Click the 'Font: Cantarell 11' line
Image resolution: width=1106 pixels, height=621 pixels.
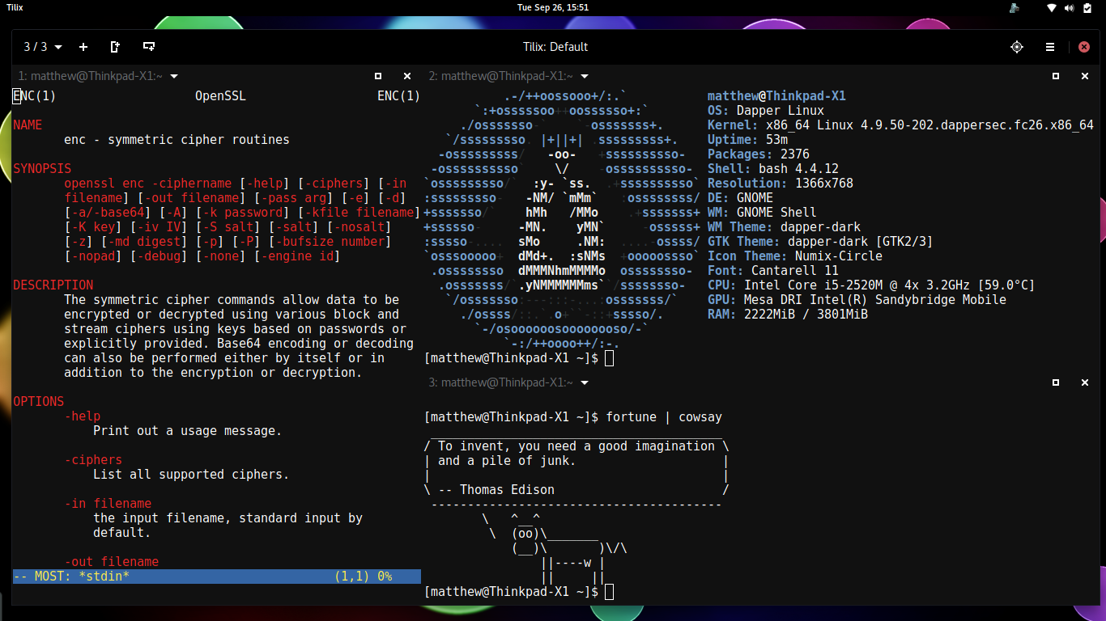773,271
